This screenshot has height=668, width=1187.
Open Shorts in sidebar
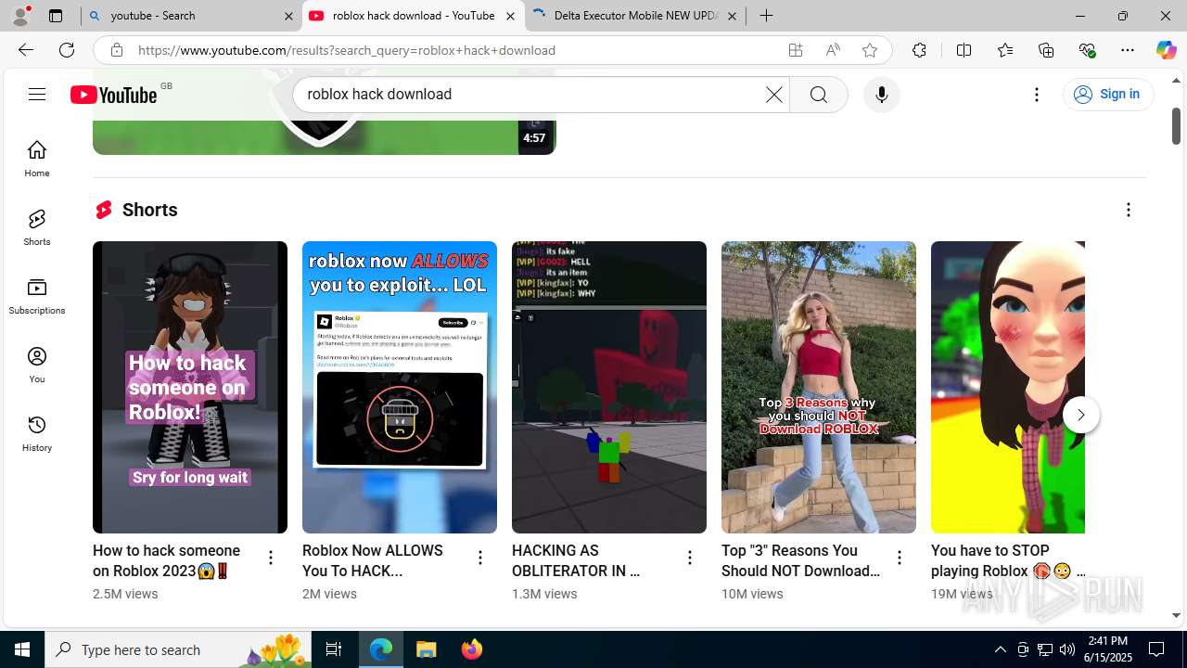pos(37,227)
